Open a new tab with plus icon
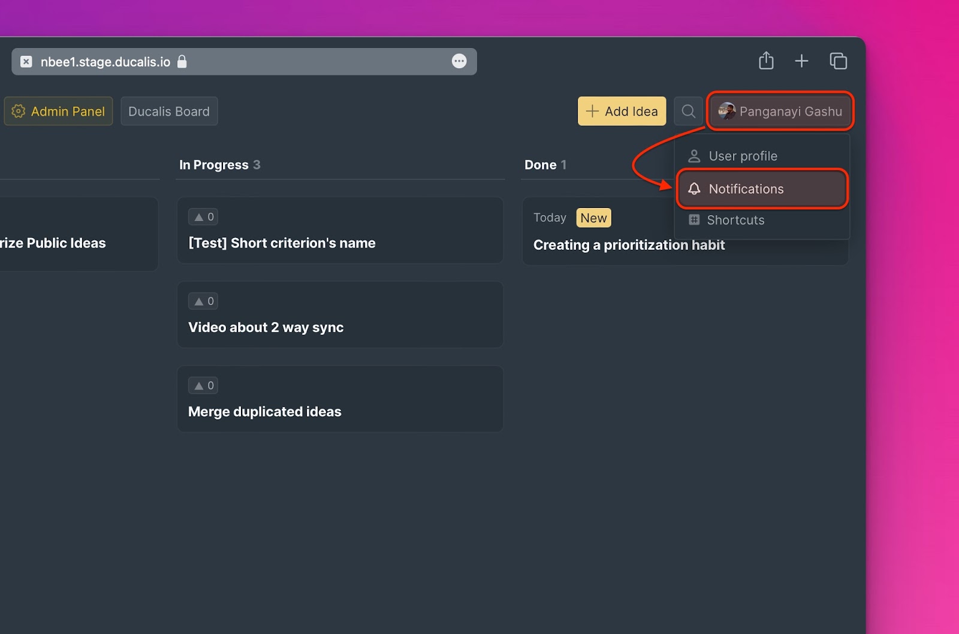 coord(801,61)
